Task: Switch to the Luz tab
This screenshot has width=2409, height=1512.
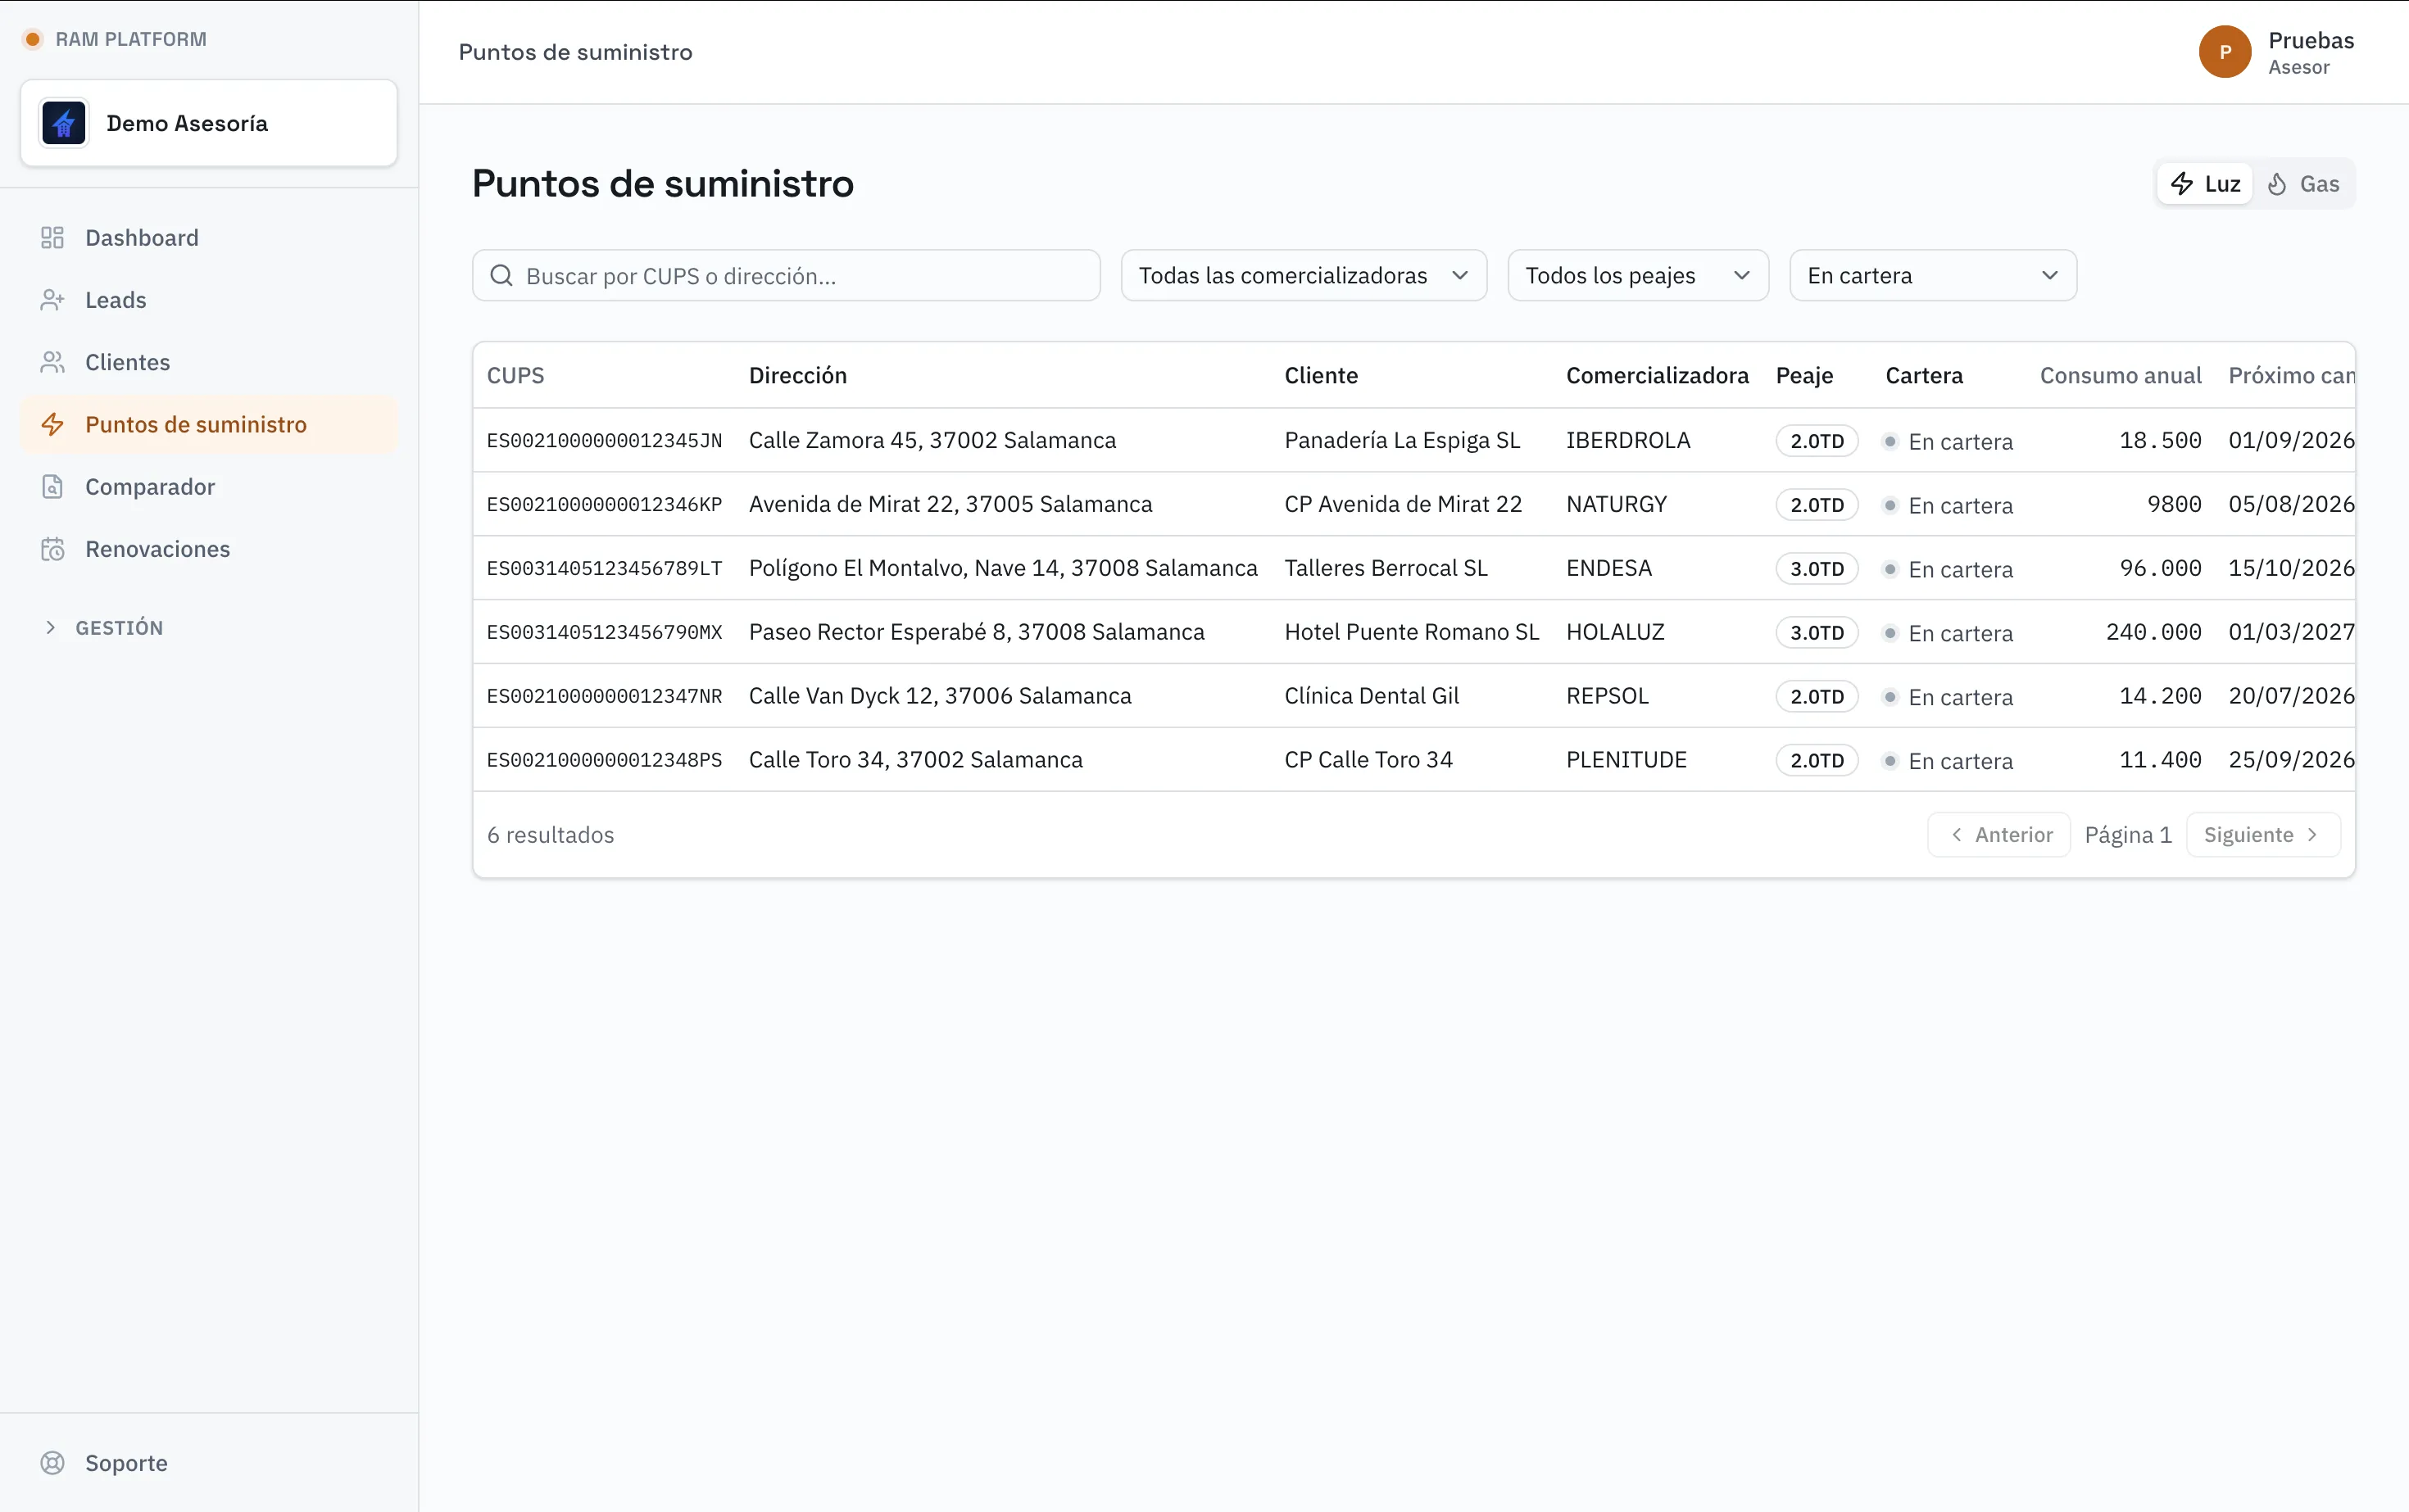Action: point(2205,184)
